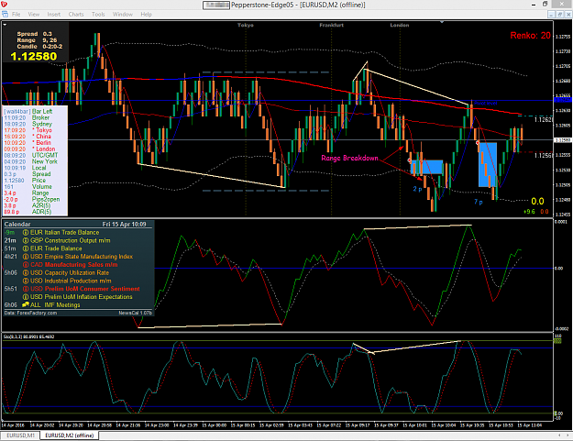Click the chart window icon beside File
The width and height of the screenshot is (573, 441).
click(x=5, y=15)
